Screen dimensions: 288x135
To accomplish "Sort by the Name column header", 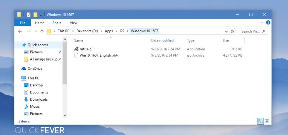I will click(x=78, y=40).
